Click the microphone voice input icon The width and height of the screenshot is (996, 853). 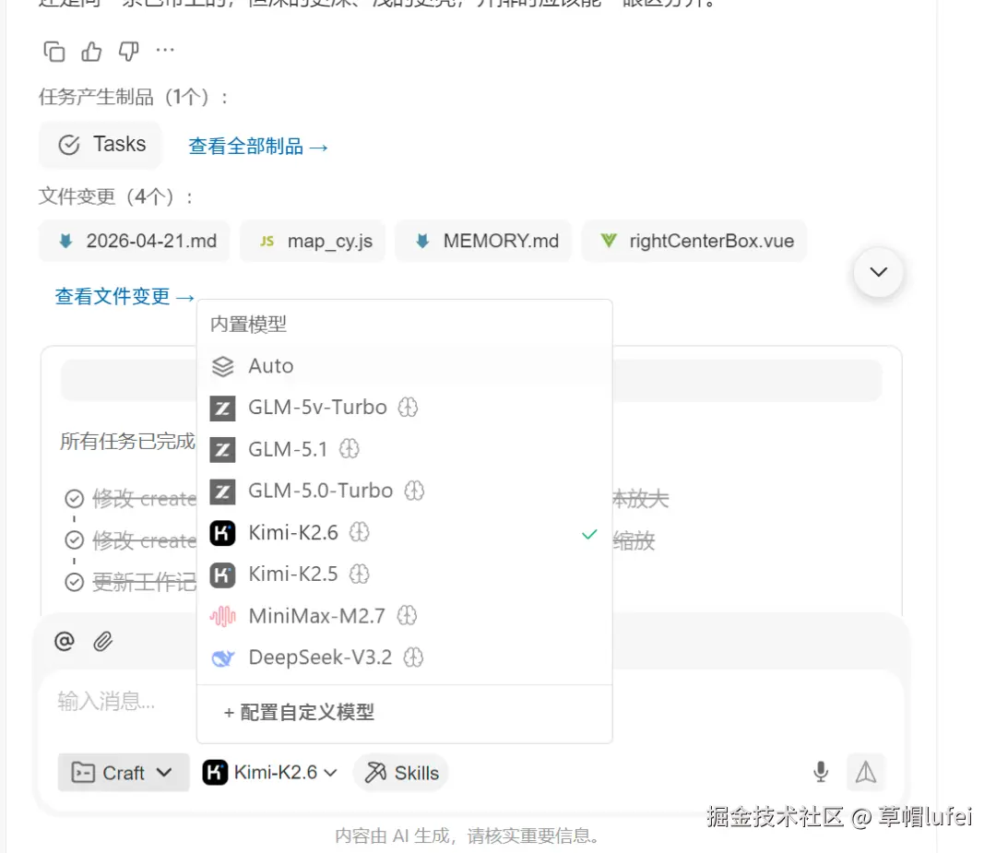click(821, 772)
